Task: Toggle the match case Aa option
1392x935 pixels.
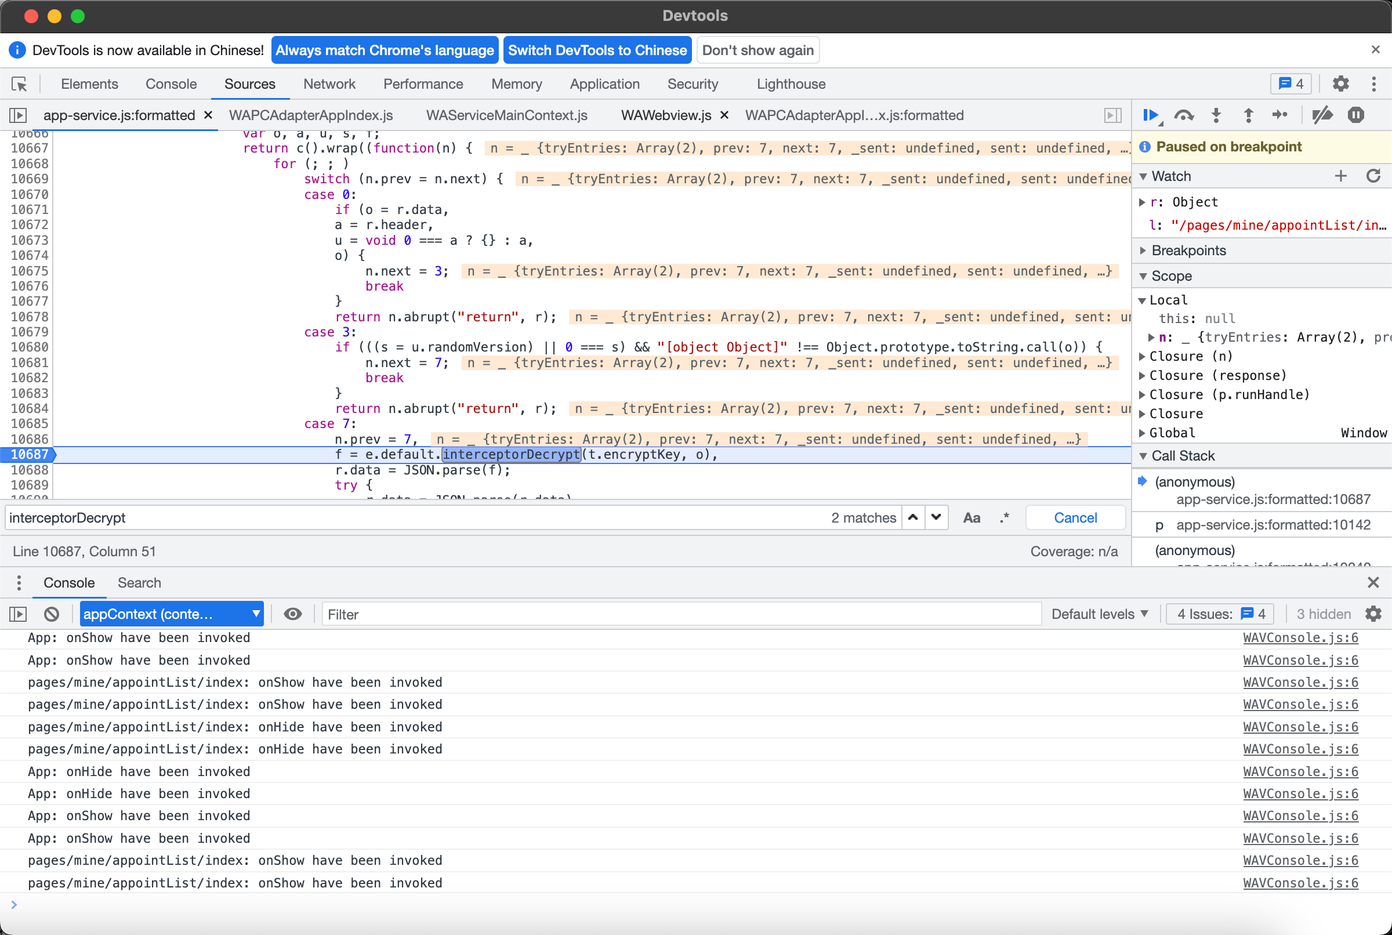Action: pos(971,517)
